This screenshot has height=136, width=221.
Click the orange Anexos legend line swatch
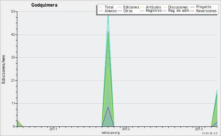coord(101,11)
